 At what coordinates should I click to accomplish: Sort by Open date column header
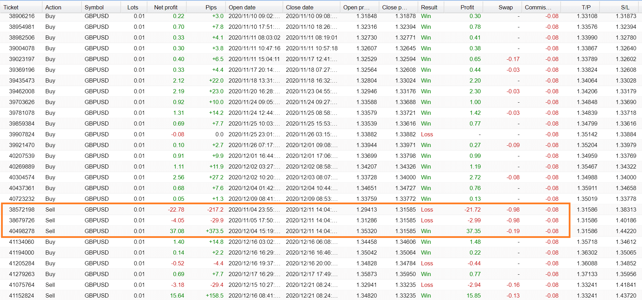(x=242, y=7)
